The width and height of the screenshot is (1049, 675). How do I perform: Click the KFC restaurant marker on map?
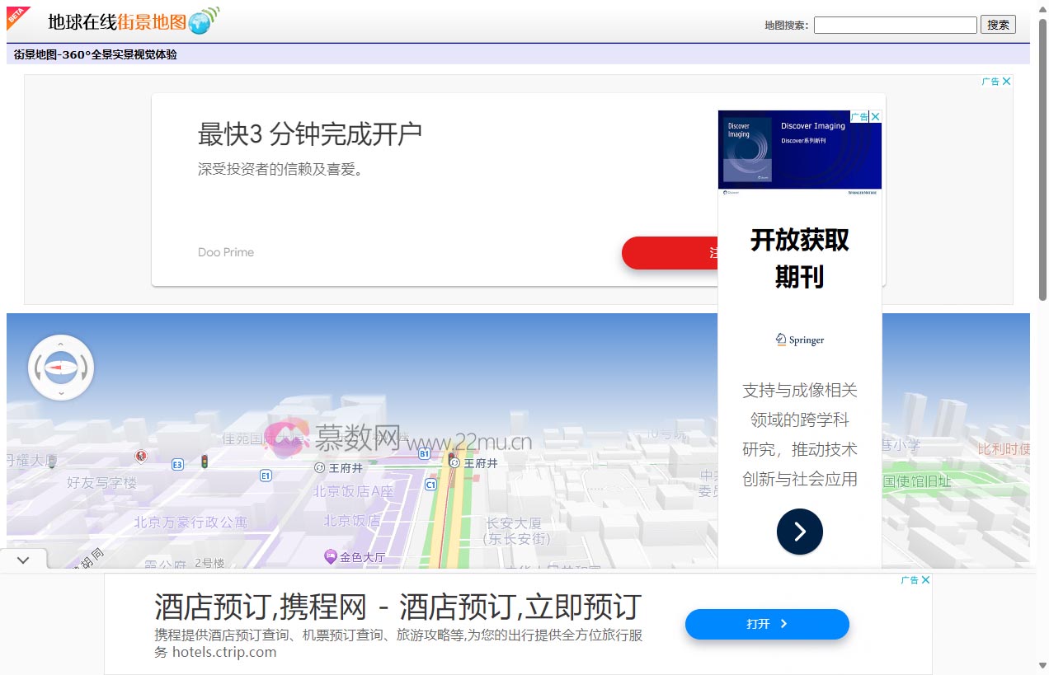[x=141, y=456]
